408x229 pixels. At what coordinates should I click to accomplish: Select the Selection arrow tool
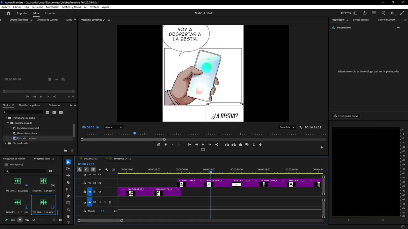tap(68, 162)
